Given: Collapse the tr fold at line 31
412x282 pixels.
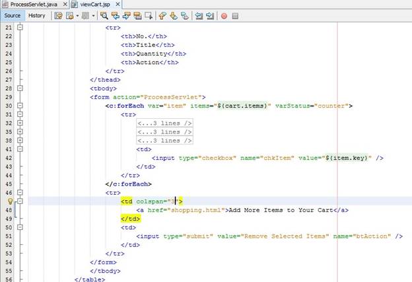Looking at the screenshot, I should tap(20, 114).
